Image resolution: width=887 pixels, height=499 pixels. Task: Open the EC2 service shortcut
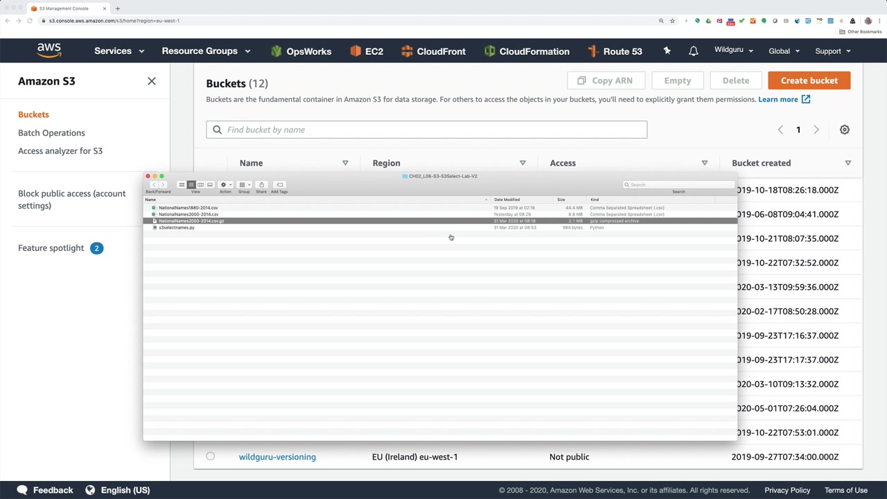367,51
